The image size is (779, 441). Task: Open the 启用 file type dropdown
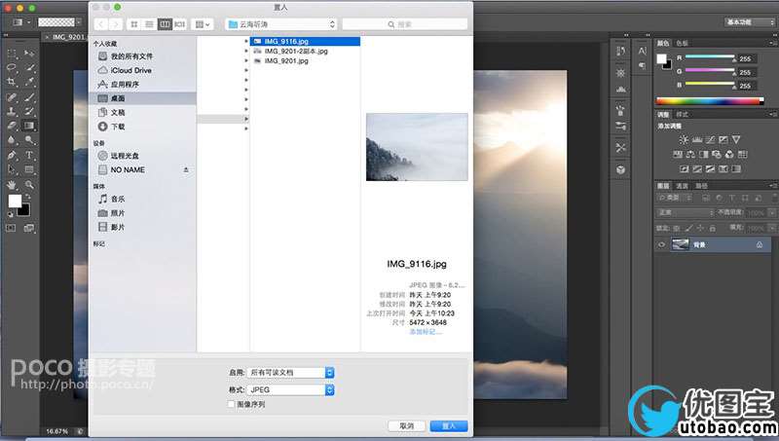coord(291,372)
